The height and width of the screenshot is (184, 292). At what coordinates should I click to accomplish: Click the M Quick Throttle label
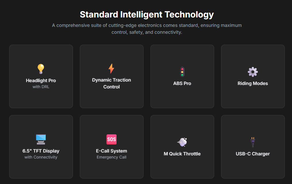[x=182, y=154]
